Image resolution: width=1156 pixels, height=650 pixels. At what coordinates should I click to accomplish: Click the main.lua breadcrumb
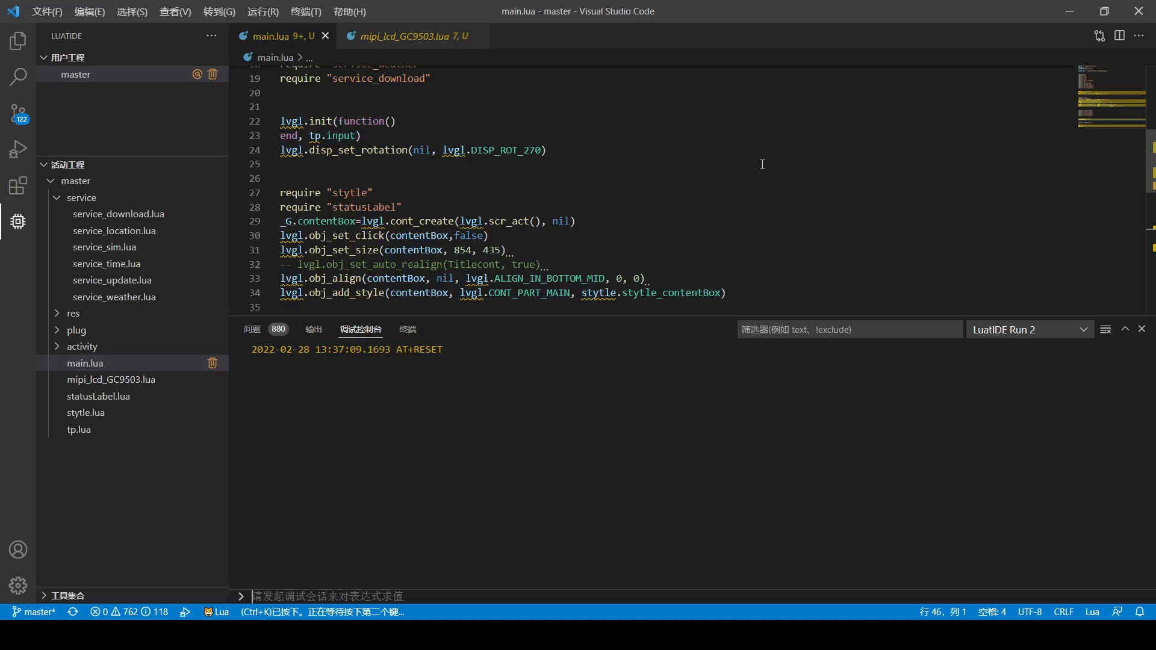click(275, 57)
